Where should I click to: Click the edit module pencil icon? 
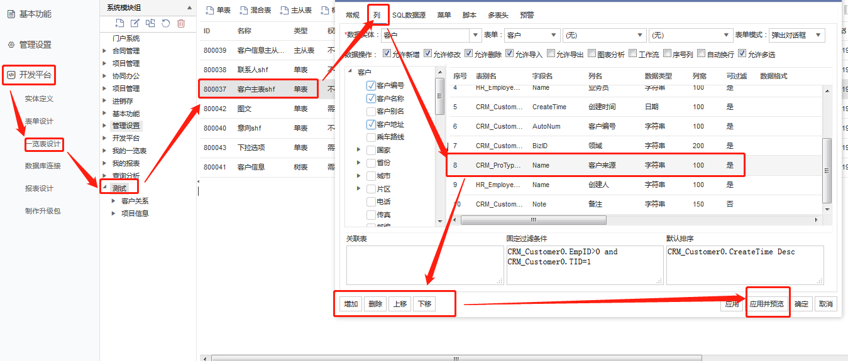click(x=135, y=23)
